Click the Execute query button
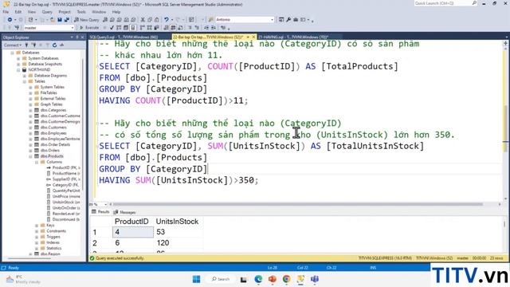This screenshot has width=510, height=287. (89, 28)
